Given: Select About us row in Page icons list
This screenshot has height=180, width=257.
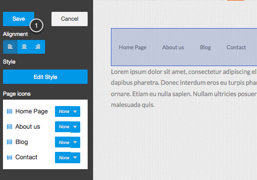Looking at the screenshot, I should click(x=44, y=127).
